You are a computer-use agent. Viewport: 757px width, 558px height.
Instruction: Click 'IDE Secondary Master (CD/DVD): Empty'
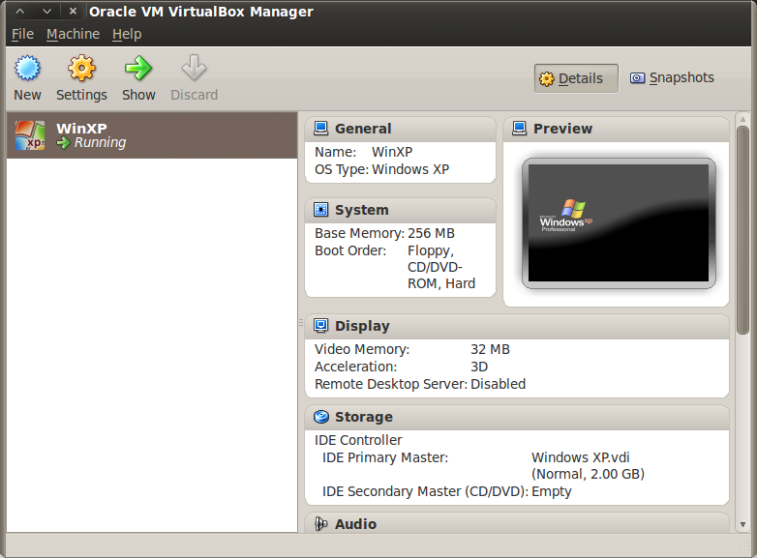click(446, 491)
